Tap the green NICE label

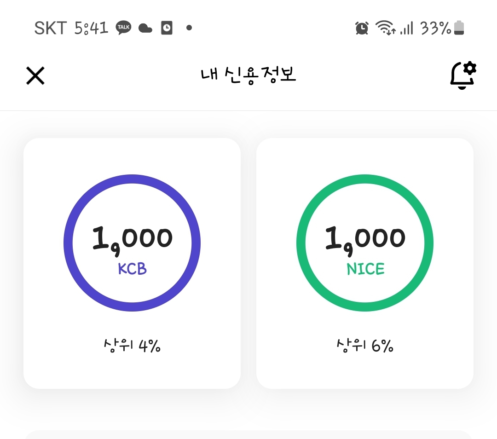click(x=365, y=269)
